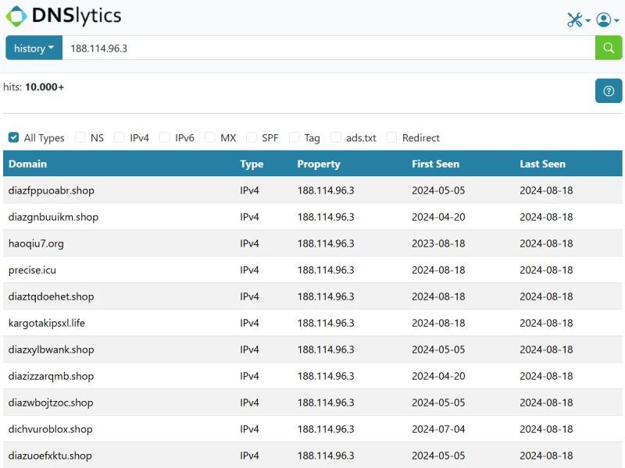Click Property IP in diazwbojtzoc.shop row

[326, 402]
